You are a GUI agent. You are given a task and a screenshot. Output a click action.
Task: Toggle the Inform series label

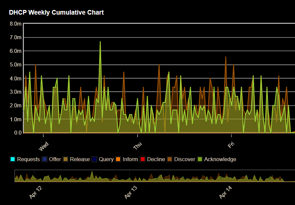pos(130,159)
